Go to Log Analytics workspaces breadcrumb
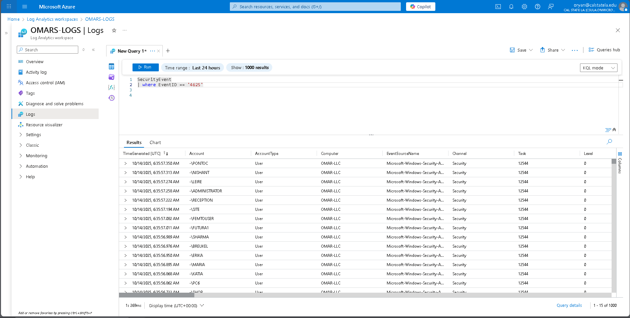The image size is (630, 318). (x=52, y=19)
